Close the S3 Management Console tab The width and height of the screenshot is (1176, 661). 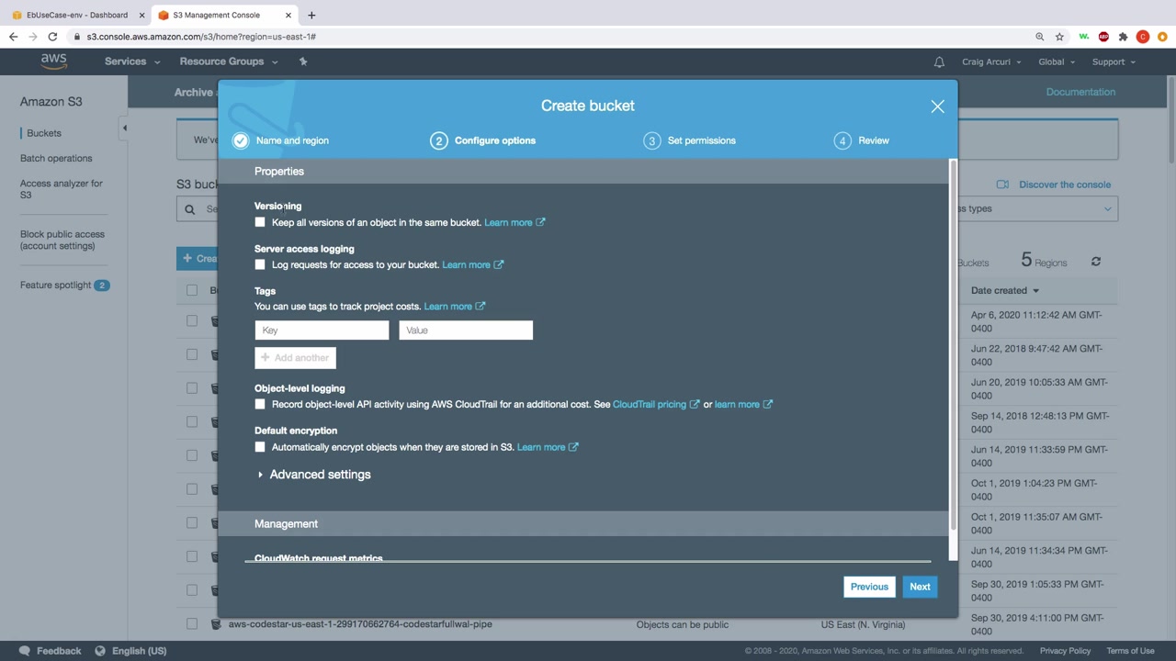click(288, 15)
